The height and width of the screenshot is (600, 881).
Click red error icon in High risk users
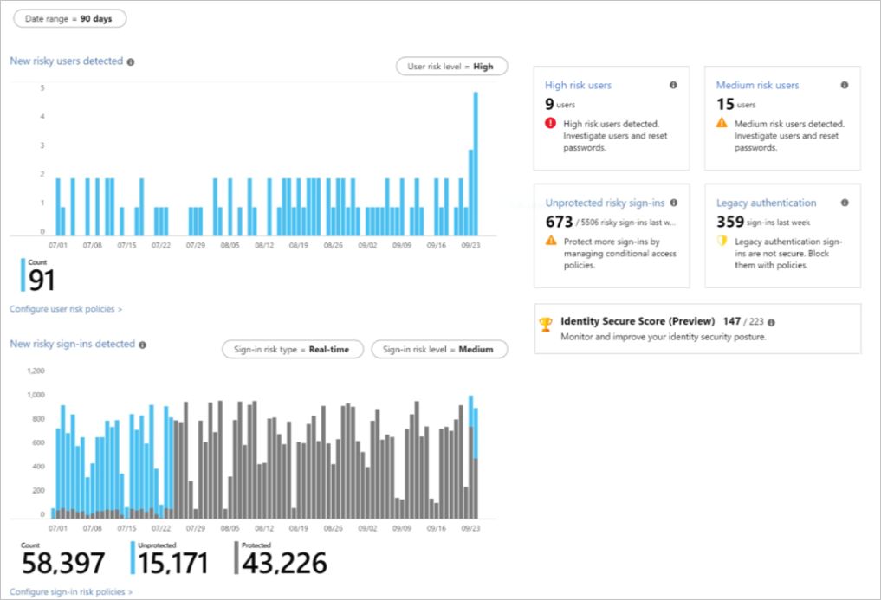coord(550,124)
